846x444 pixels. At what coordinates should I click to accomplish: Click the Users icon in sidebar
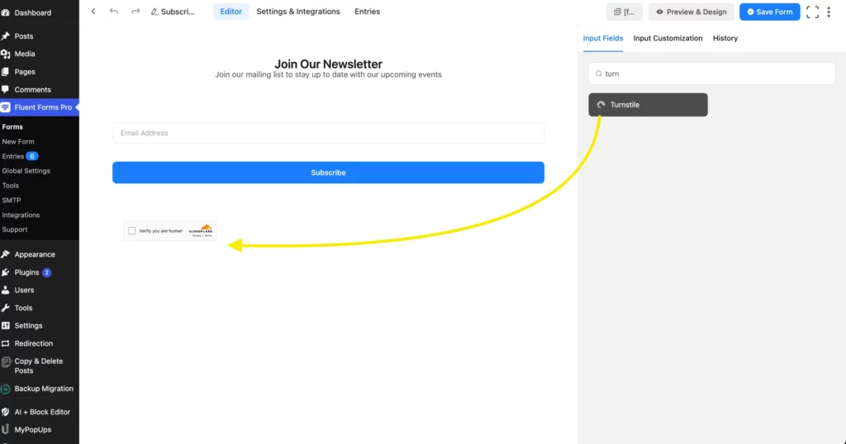6,290
